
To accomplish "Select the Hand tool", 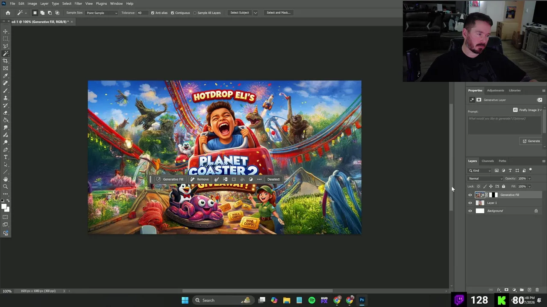I will pyautogui.click(x=6, y=179).
